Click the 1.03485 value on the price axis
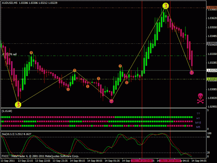 212,36
